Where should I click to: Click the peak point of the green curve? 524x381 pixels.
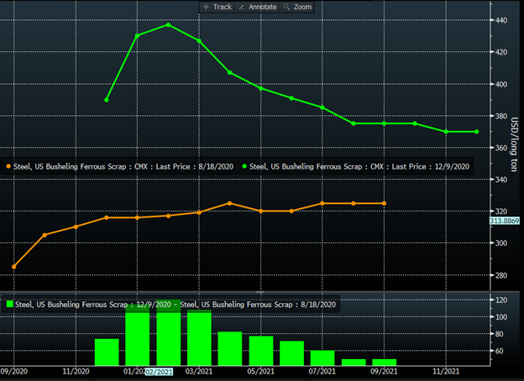click(168, 25)
